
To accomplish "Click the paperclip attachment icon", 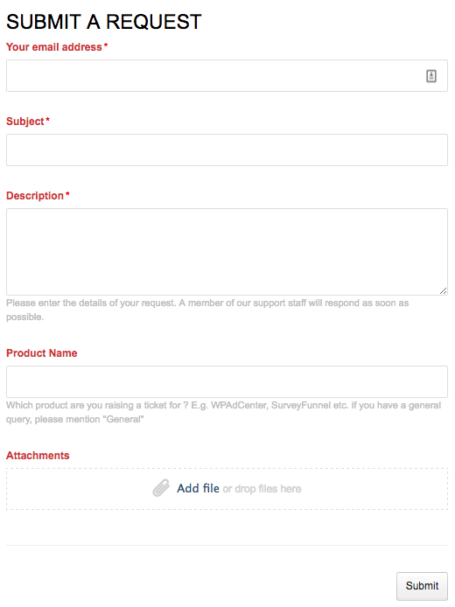I will click(x=161, y=488).
